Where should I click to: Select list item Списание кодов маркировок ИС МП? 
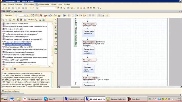tap(18, 44)
